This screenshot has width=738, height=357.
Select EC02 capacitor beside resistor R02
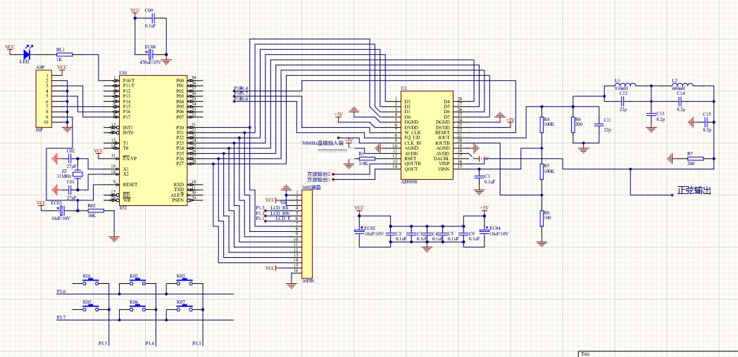click(x=61, y=210)
